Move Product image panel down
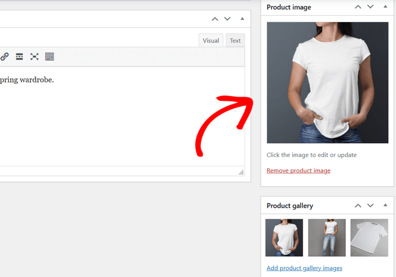The width and height of the screenshot is (396, 277). (370, 8)
